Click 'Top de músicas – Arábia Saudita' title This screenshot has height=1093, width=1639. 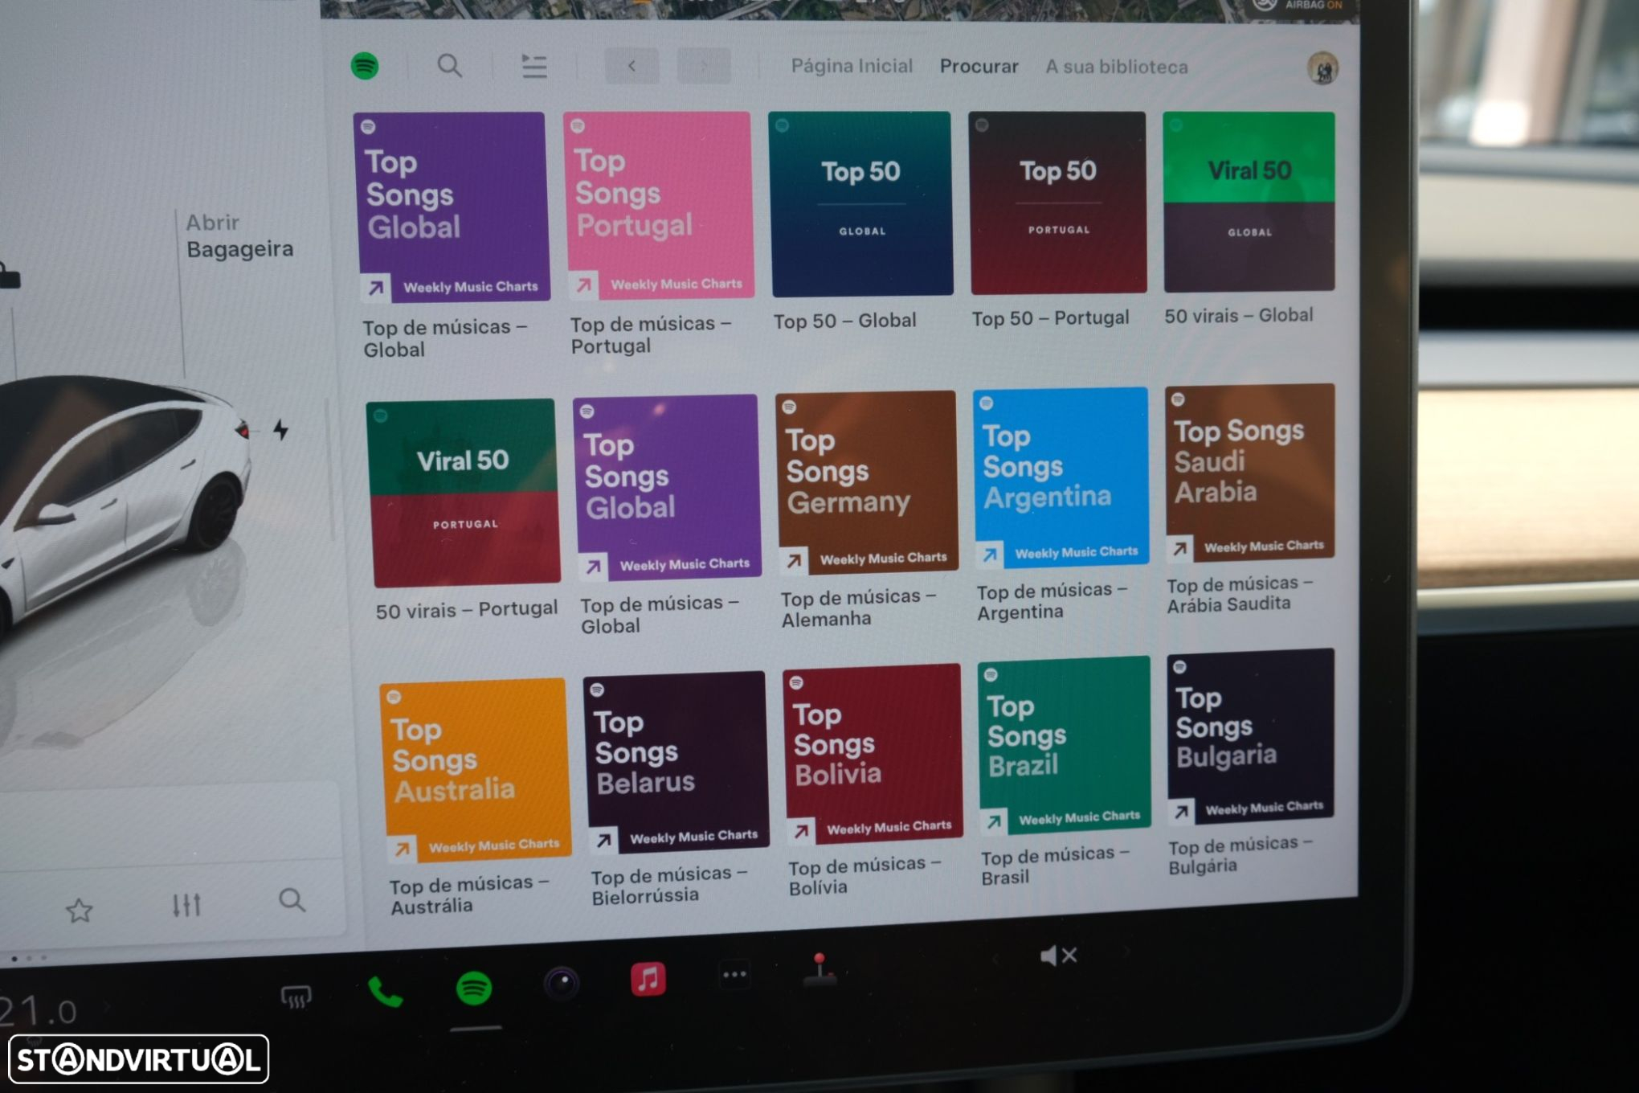coord(1240,593)
